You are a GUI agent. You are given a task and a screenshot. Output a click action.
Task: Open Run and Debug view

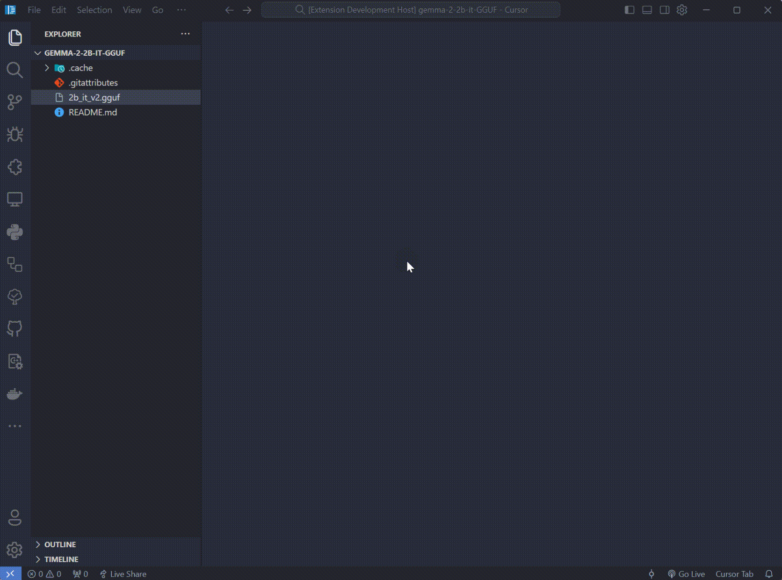pos(15,135)
